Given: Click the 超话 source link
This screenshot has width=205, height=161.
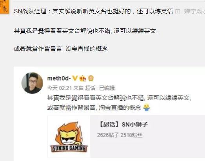Looking at the screenshot, I should 90,88.
